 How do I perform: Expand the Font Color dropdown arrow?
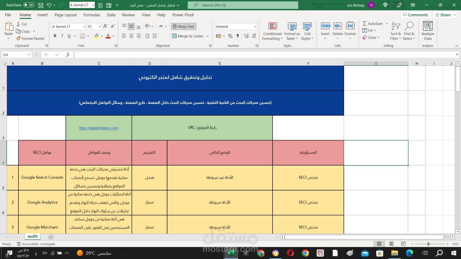114,36
